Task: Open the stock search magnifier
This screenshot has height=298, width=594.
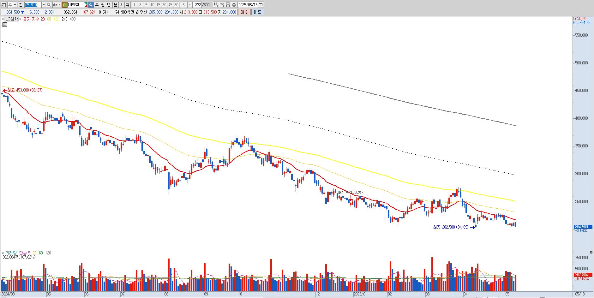Action: (x=49, y=5)
